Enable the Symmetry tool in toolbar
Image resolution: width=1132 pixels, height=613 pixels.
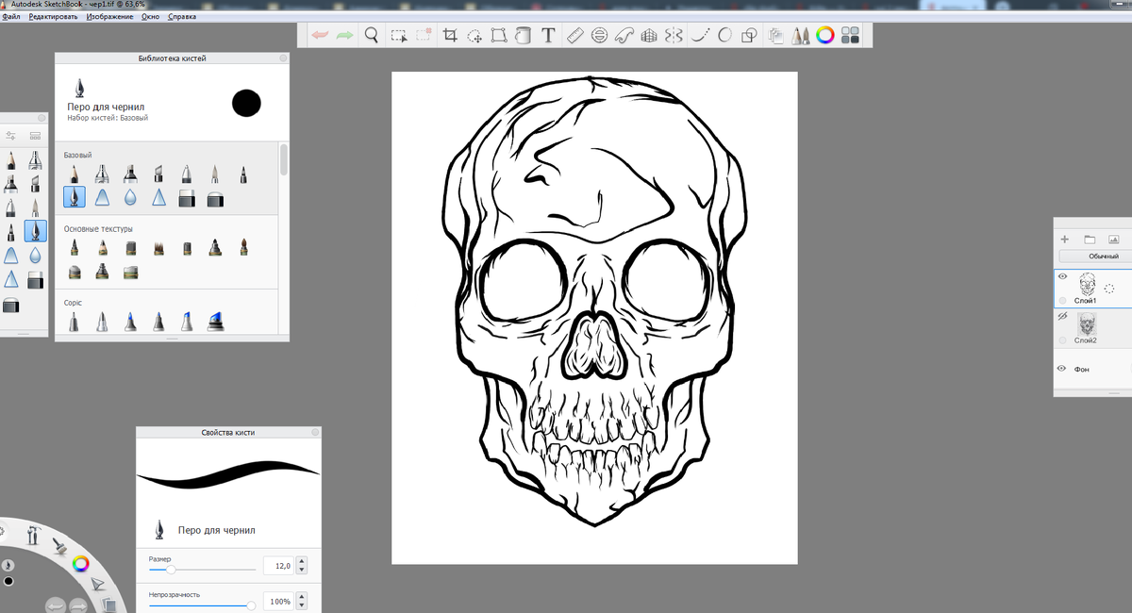[x=673, y=36]
